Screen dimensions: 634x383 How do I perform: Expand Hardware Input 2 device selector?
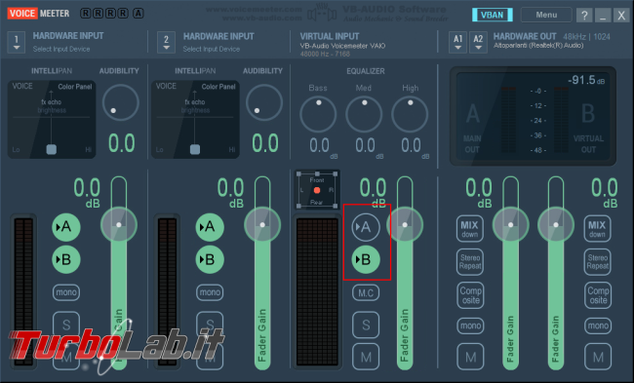tap(166, 42)
